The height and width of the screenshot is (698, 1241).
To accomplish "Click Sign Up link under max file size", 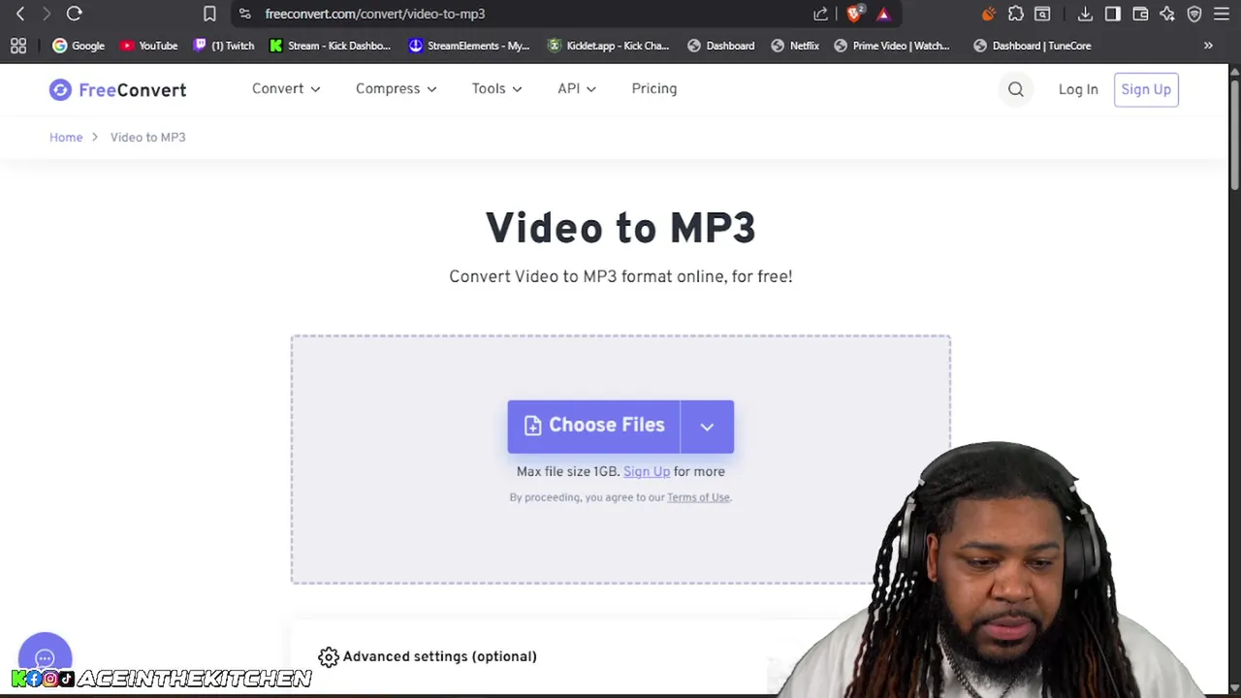I will click(647, 472).
